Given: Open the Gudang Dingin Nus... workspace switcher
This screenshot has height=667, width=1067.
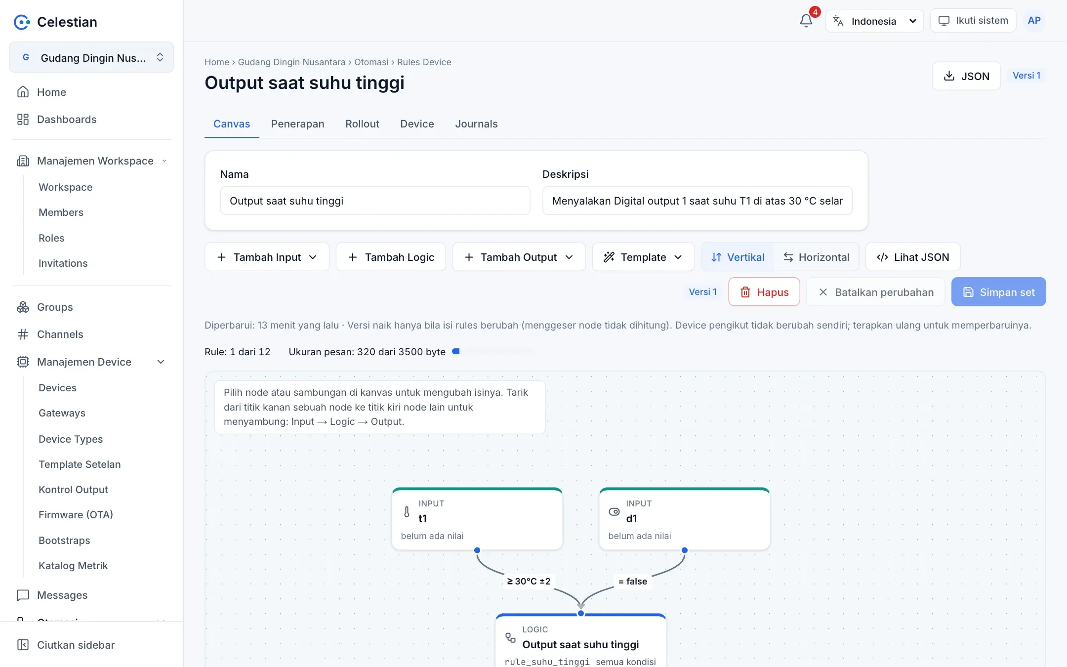Looking at the screenshot, I should 91,57.
